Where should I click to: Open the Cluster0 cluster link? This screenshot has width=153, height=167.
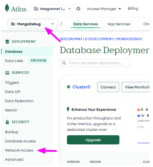[81, 87]
